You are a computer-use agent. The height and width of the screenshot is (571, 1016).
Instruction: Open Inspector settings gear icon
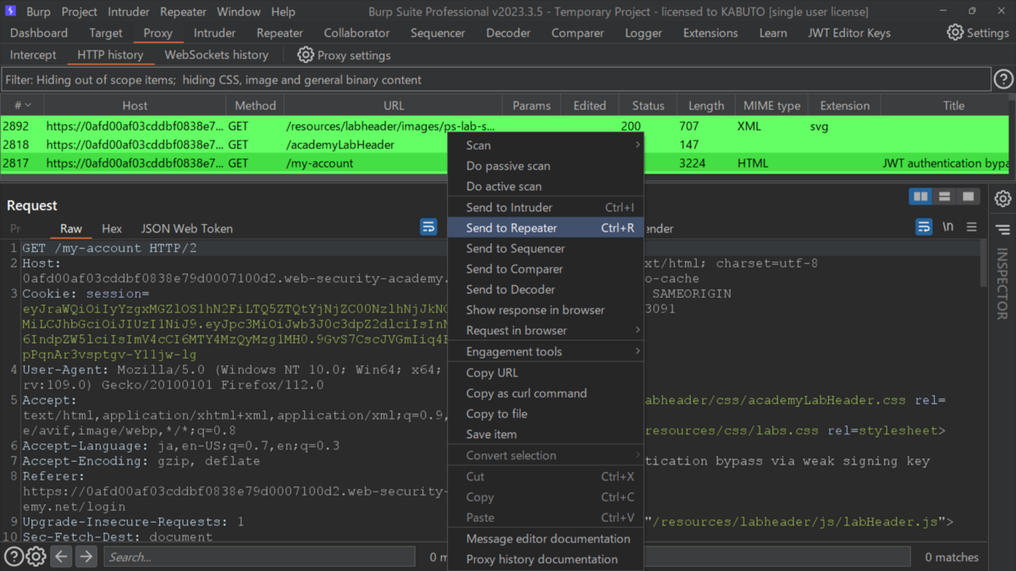click(1003, 199)
